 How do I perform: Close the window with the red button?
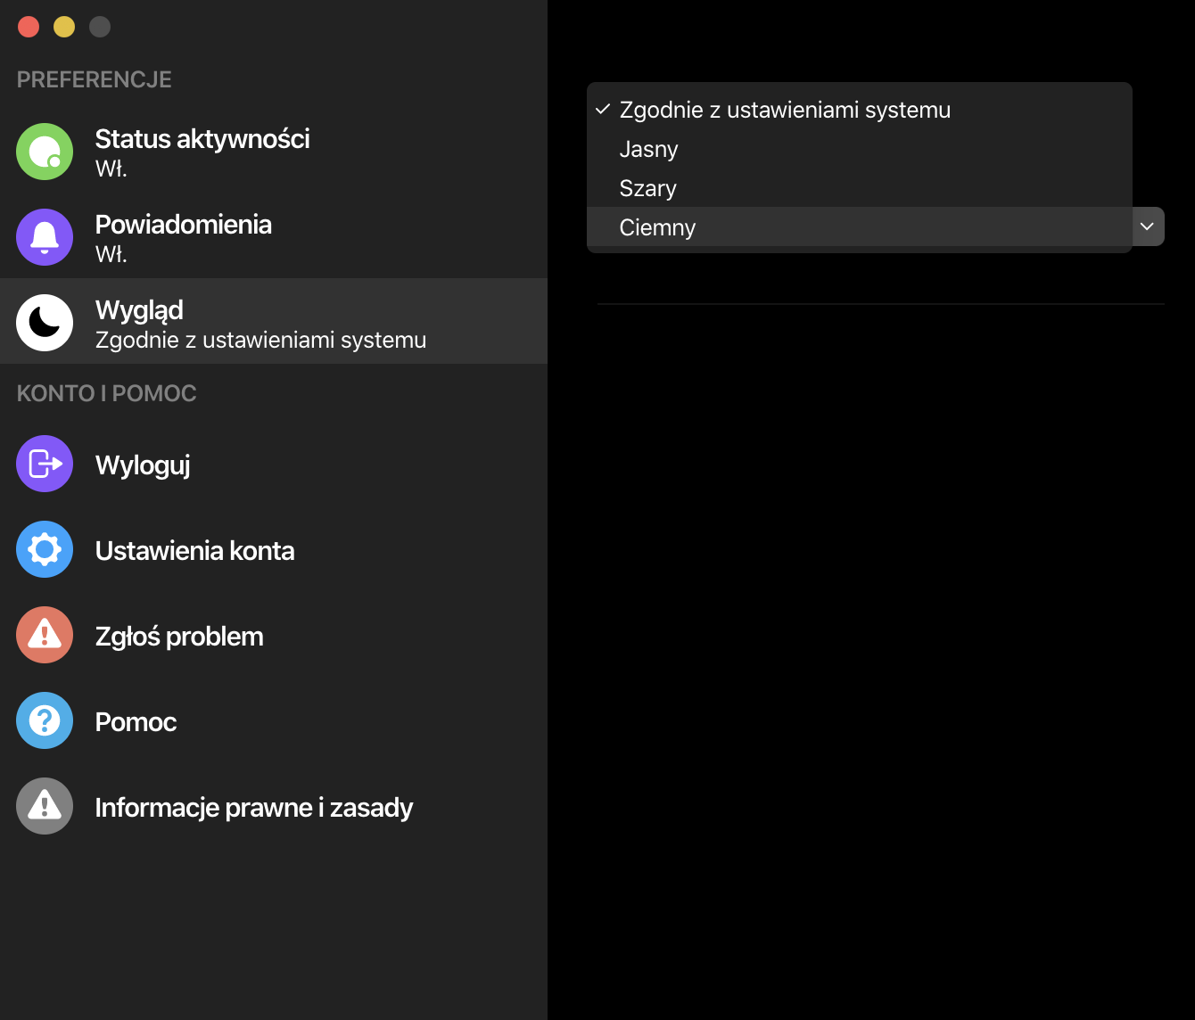pyautogui.click(x=29, y=27)
